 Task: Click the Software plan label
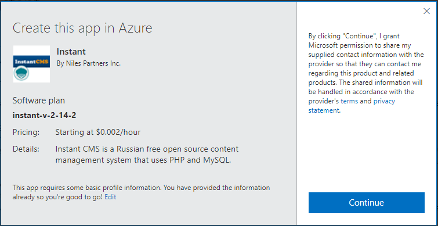click(38, 101)
